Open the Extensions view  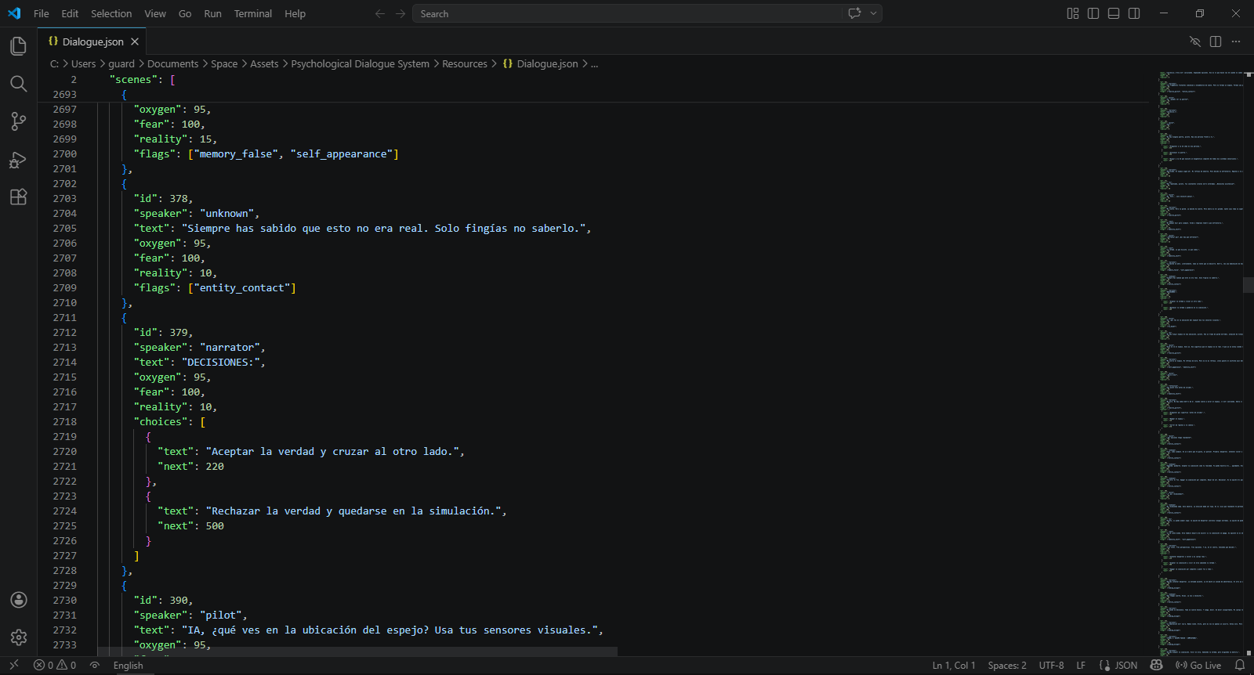(19, 197)
